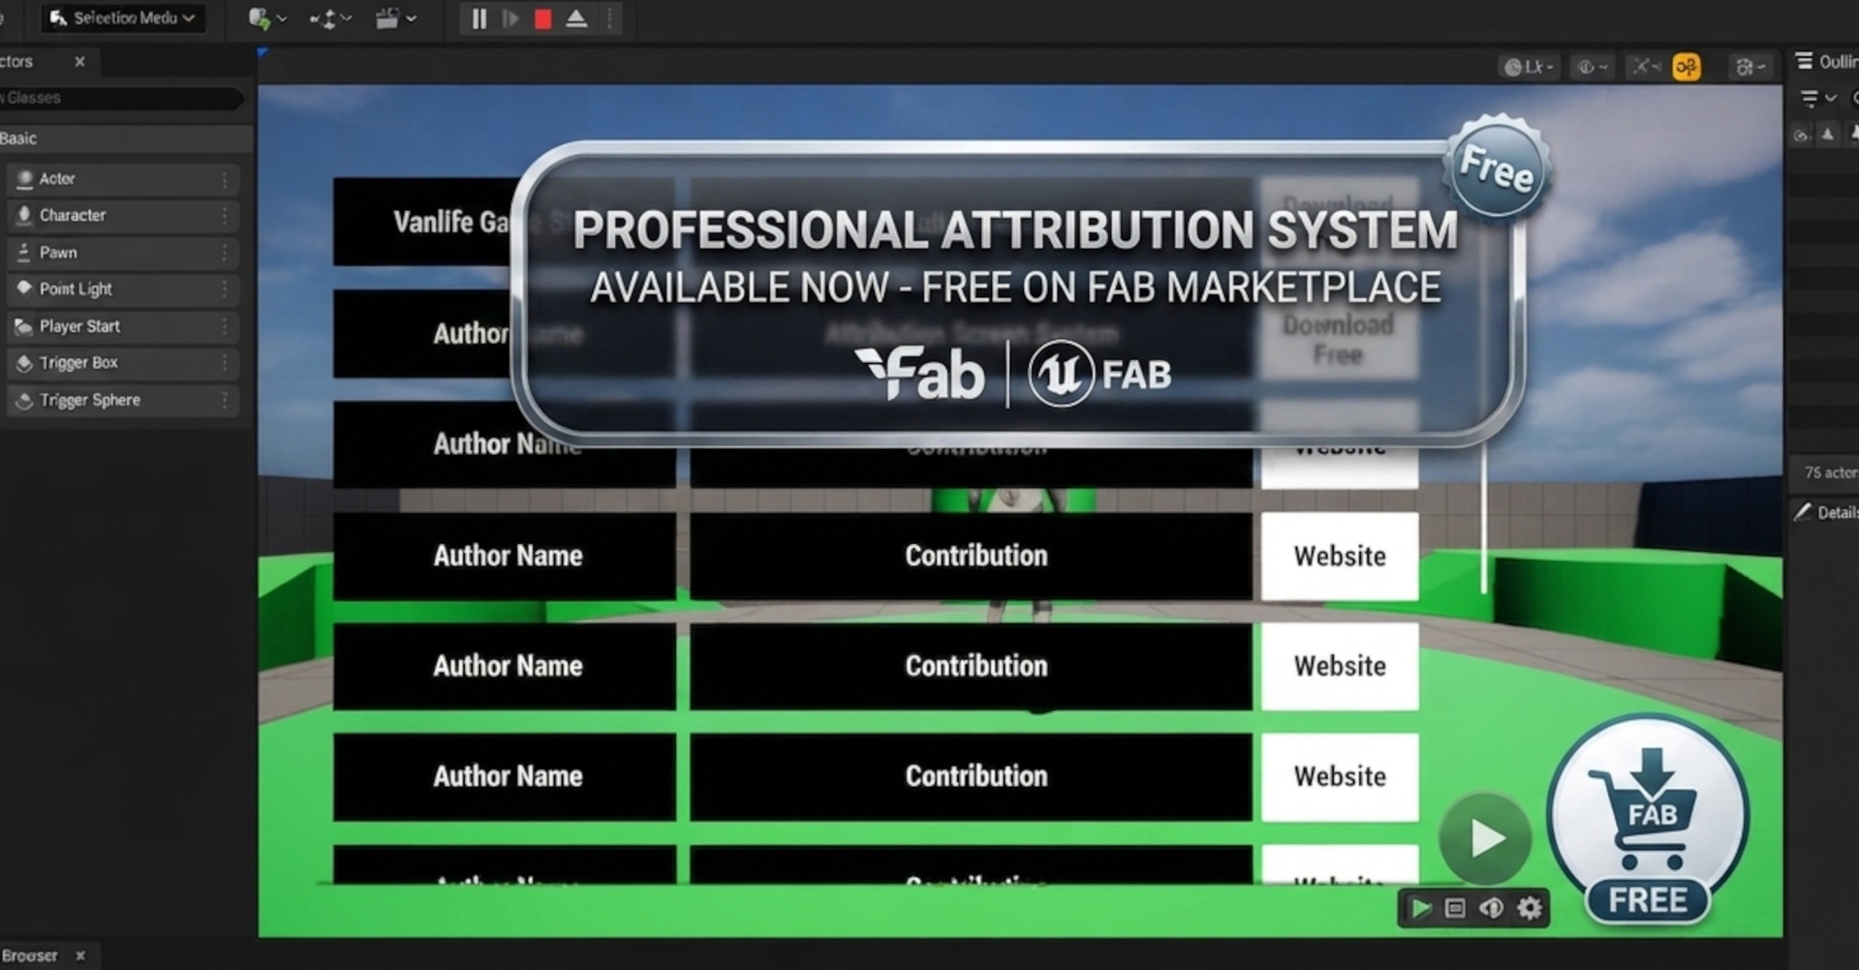
Task: Stop play session with red square
Action: pyautogui.click(x=542, y=18)
